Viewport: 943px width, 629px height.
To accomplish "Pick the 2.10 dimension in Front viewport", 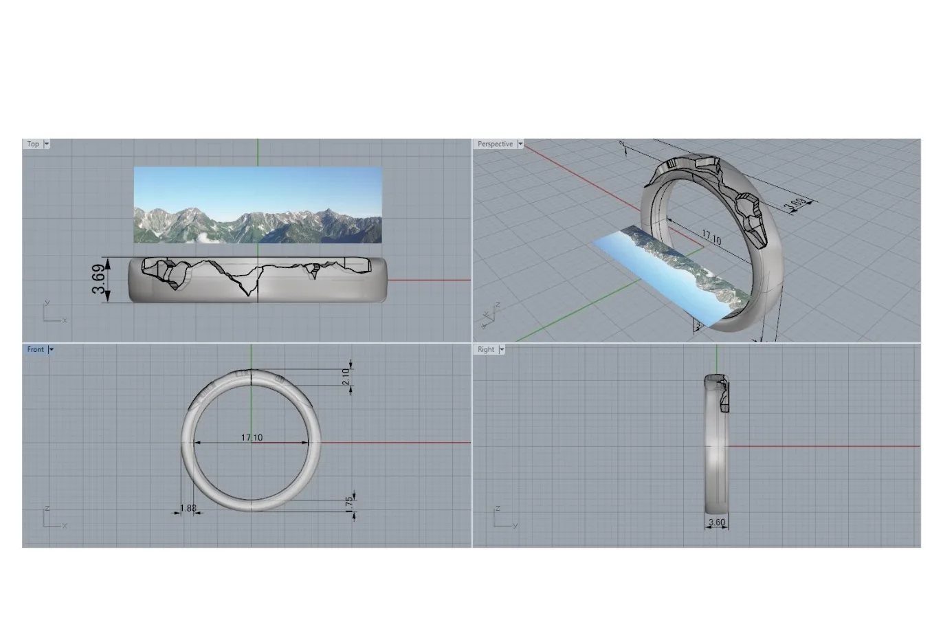I will tap(346, 377).
